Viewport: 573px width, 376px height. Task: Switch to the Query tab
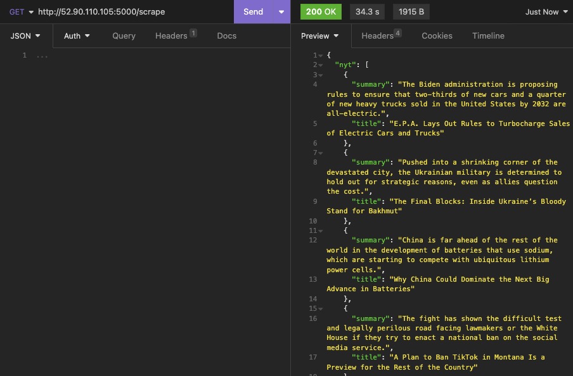click(x=124, y=36)
